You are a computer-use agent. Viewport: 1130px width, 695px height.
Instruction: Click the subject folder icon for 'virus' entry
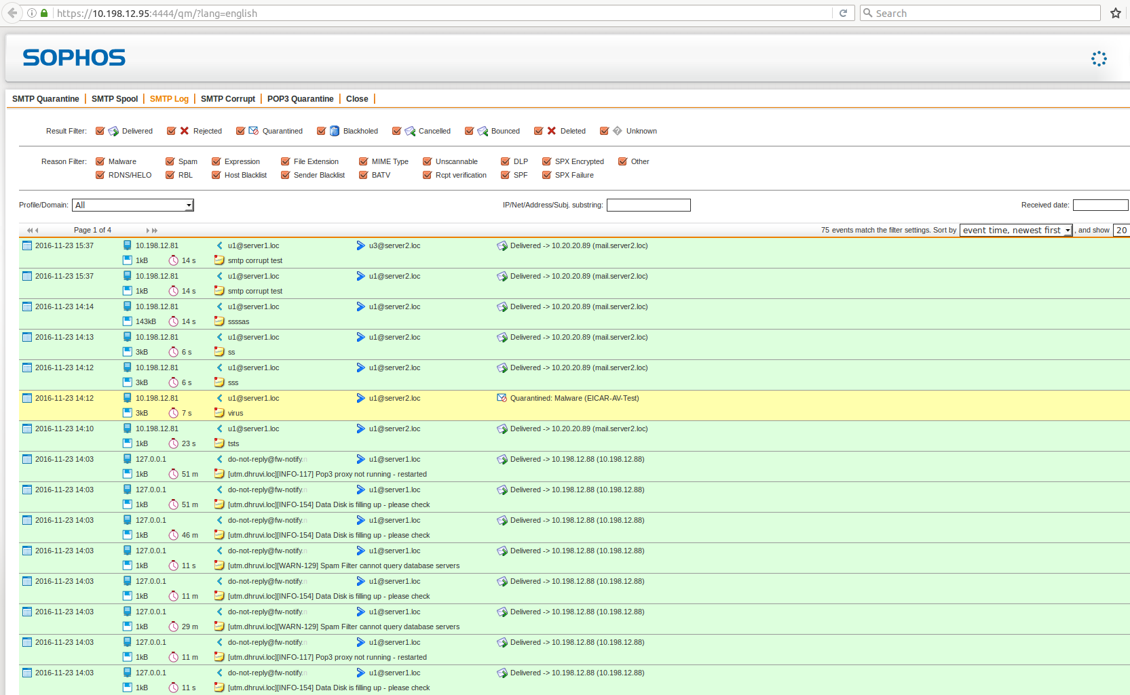(x=219, y=413)
